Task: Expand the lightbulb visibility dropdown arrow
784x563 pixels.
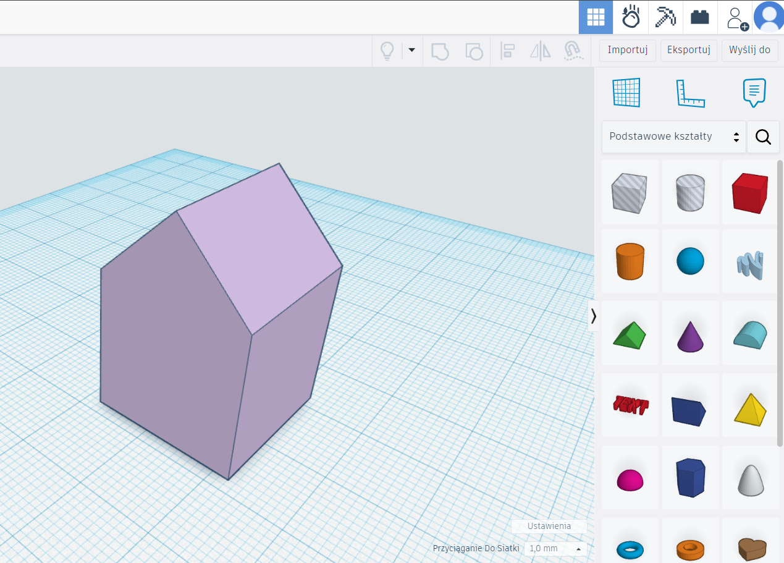Action: point(411,51)
